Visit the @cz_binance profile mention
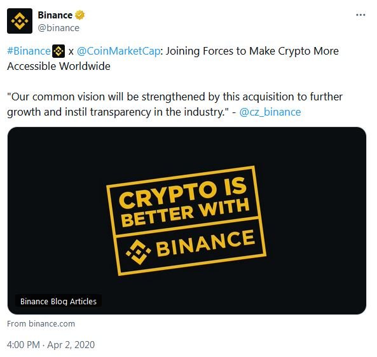 [270, 112]
